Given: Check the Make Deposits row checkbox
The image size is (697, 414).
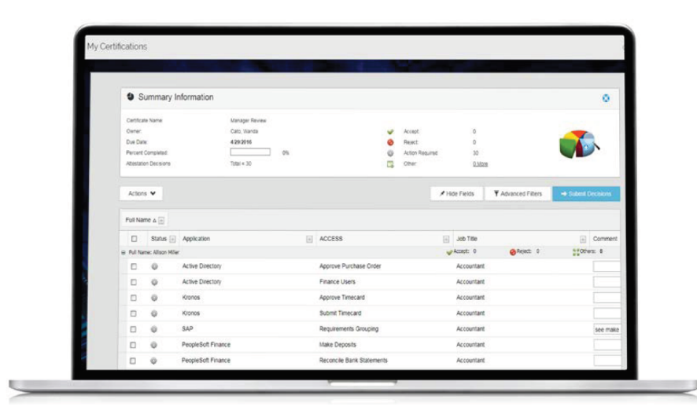Looking at the screenshot, I should coord(133,345).
